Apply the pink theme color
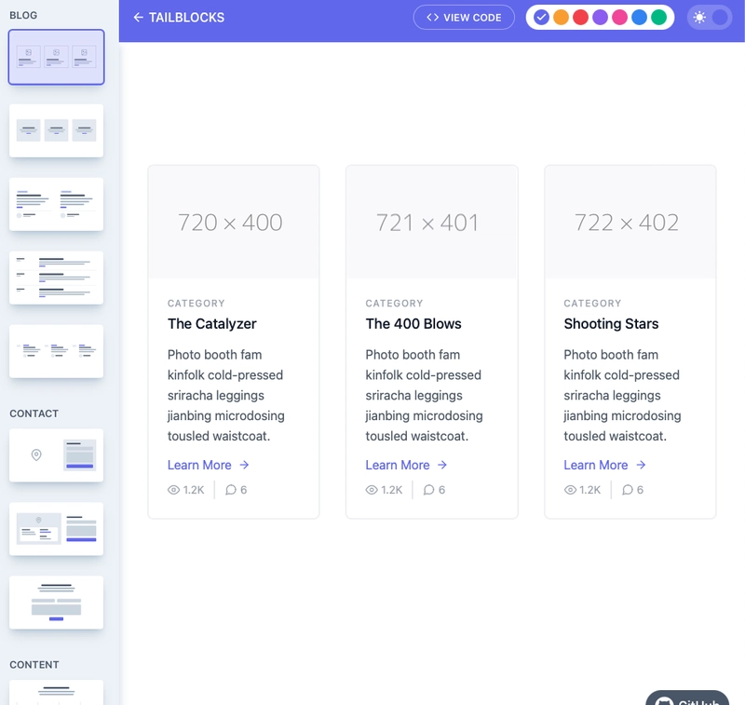 [619, 18]
